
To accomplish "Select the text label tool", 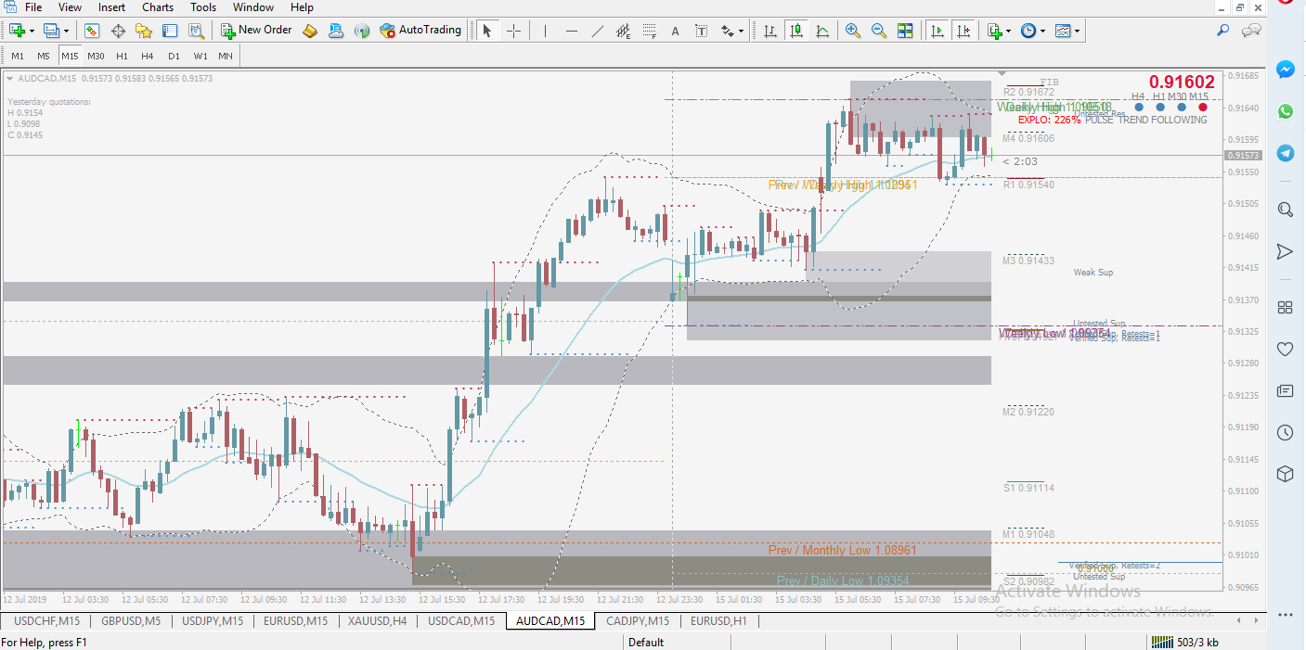I will (x=701, y=31).
